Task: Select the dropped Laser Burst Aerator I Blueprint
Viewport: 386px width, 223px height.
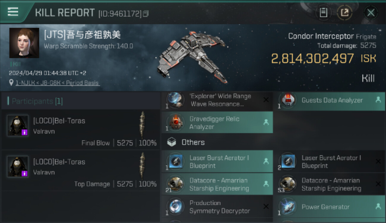Action: [217, 162]
